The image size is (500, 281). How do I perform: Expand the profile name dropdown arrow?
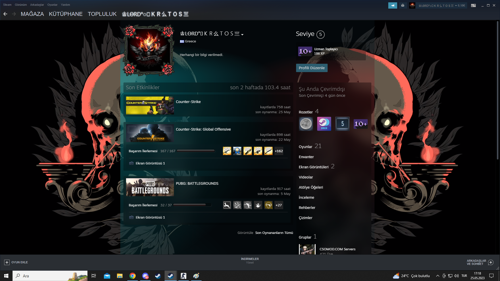tap(242, 35)
